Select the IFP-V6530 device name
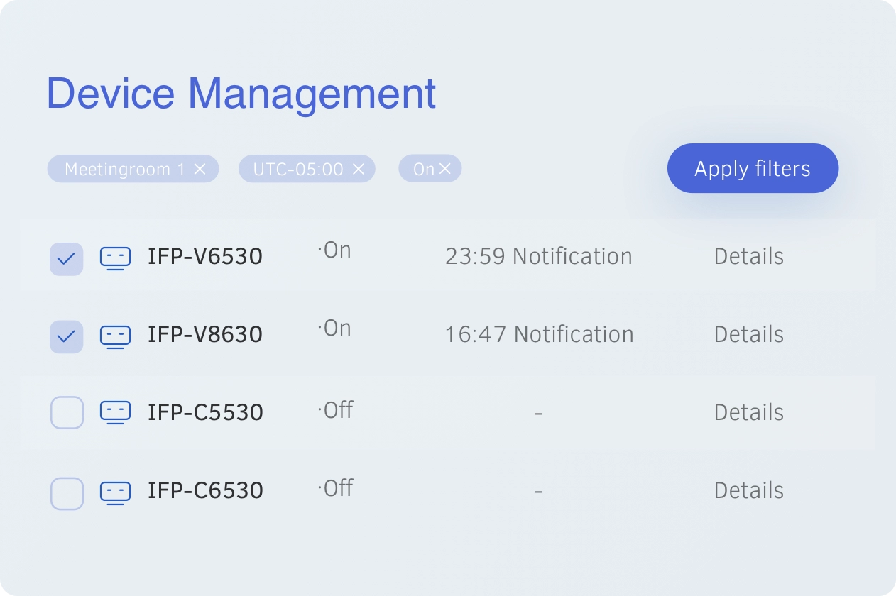896x596 pixels. tap(205, 256)
